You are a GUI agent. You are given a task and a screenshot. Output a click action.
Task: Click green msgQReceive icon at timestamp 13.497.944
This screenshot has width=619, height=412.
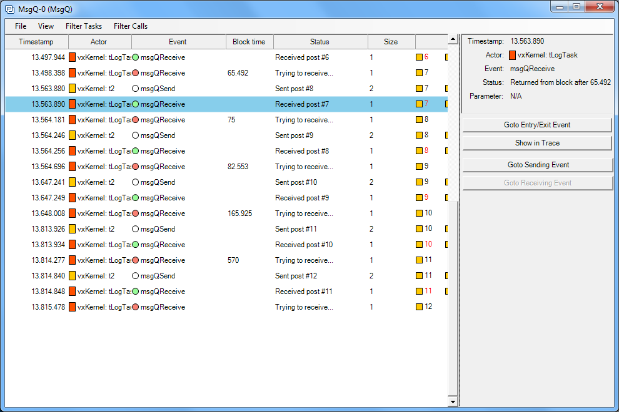(x=135, y=57)
